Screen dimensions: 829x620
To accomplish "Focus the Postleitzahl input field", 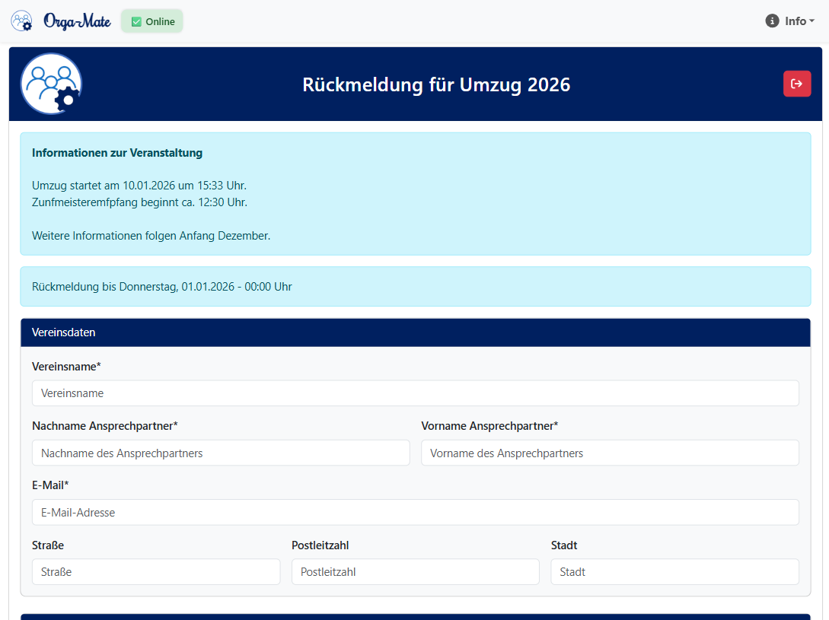I will (415, 571).
